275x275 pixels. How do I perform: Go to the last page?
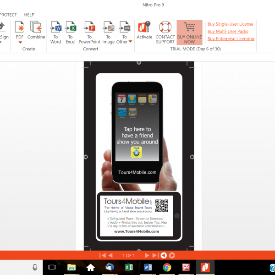pos(155,255)
